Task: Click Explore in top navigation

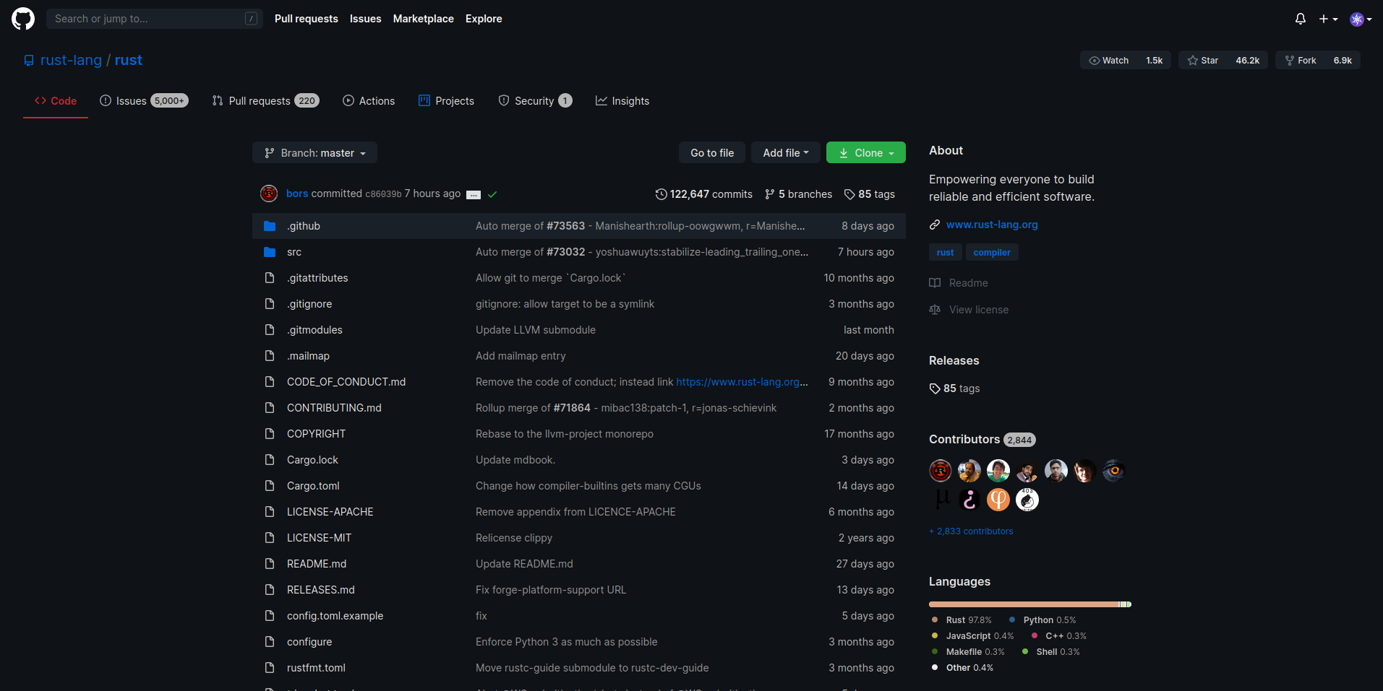Action: click(484, 19)
